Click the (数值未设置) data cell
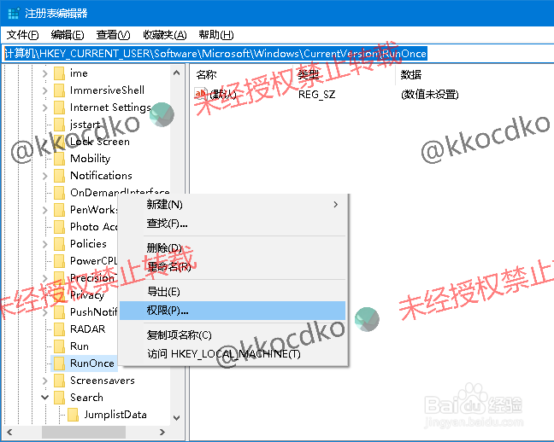The image size is (554, 442). (x=429, y=95)
